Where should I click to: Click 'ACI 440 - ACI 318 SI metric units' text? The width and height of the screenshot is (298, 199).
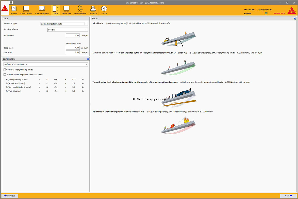(x=258, y=10)
